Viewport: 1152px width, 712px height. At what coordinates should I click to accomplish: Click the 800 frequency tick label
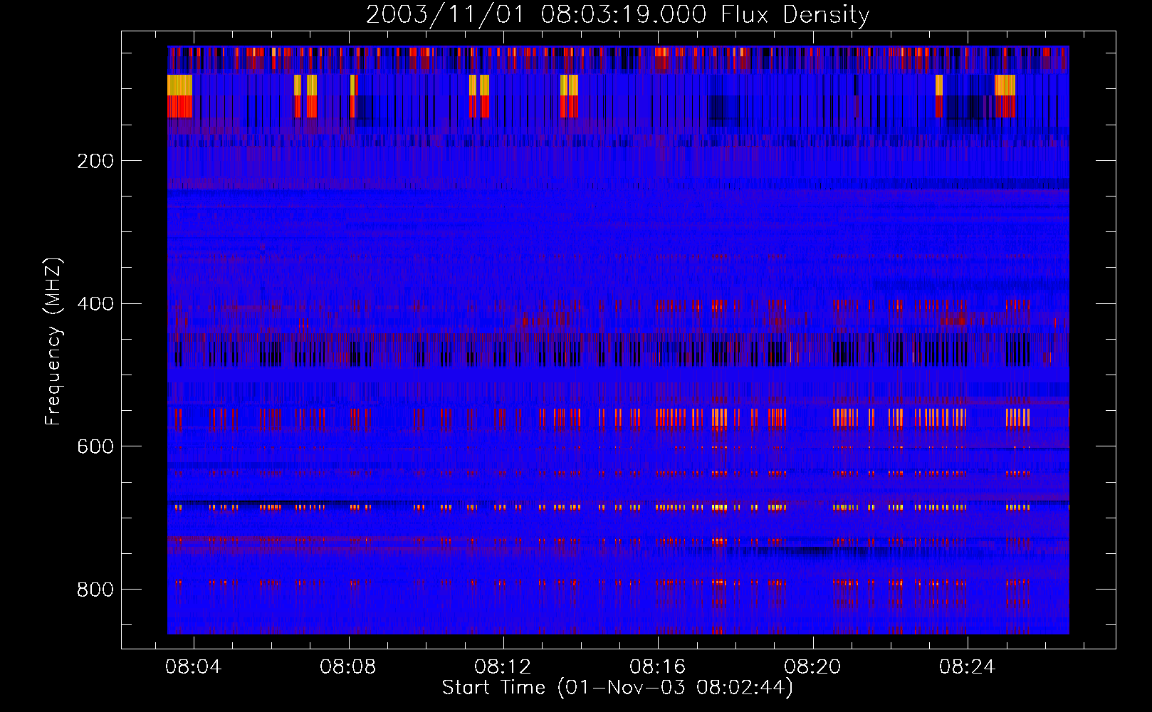(x=95, y=590)
